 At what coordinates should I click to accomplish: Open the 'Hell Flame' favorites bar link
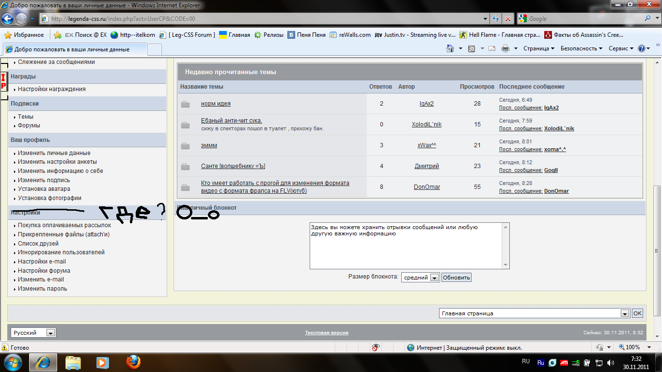point(499,35)
